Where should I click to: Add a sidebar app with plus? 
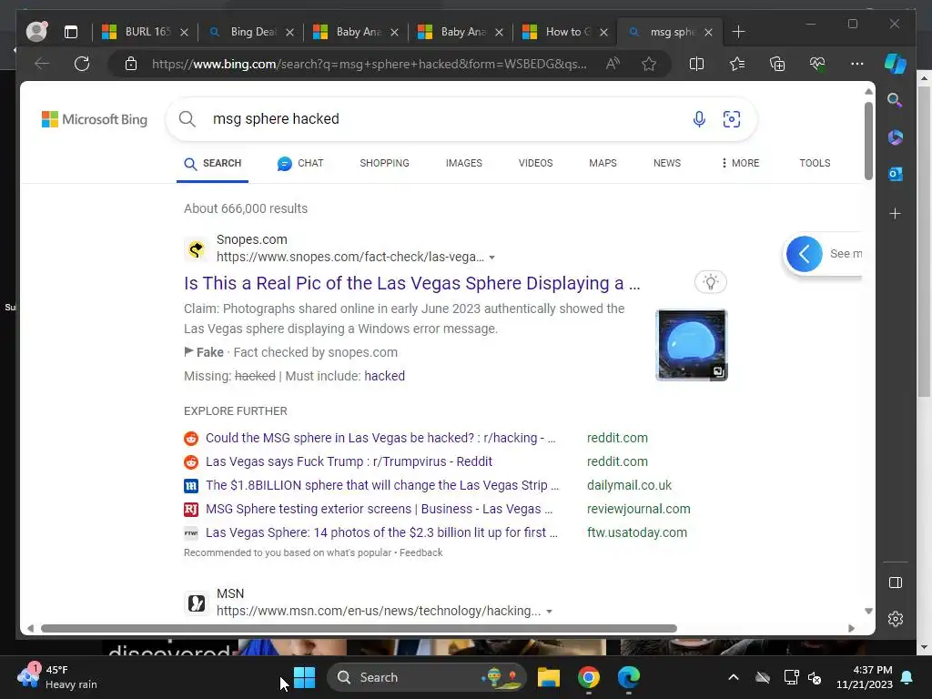(x=896, y=213)
